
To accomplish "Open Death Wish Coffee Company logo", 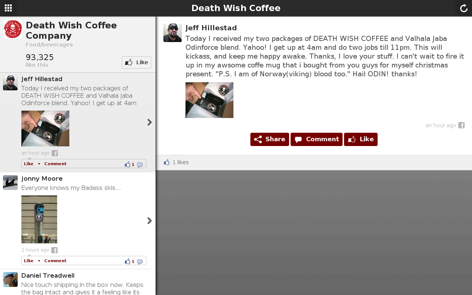I will coord(13,29).
